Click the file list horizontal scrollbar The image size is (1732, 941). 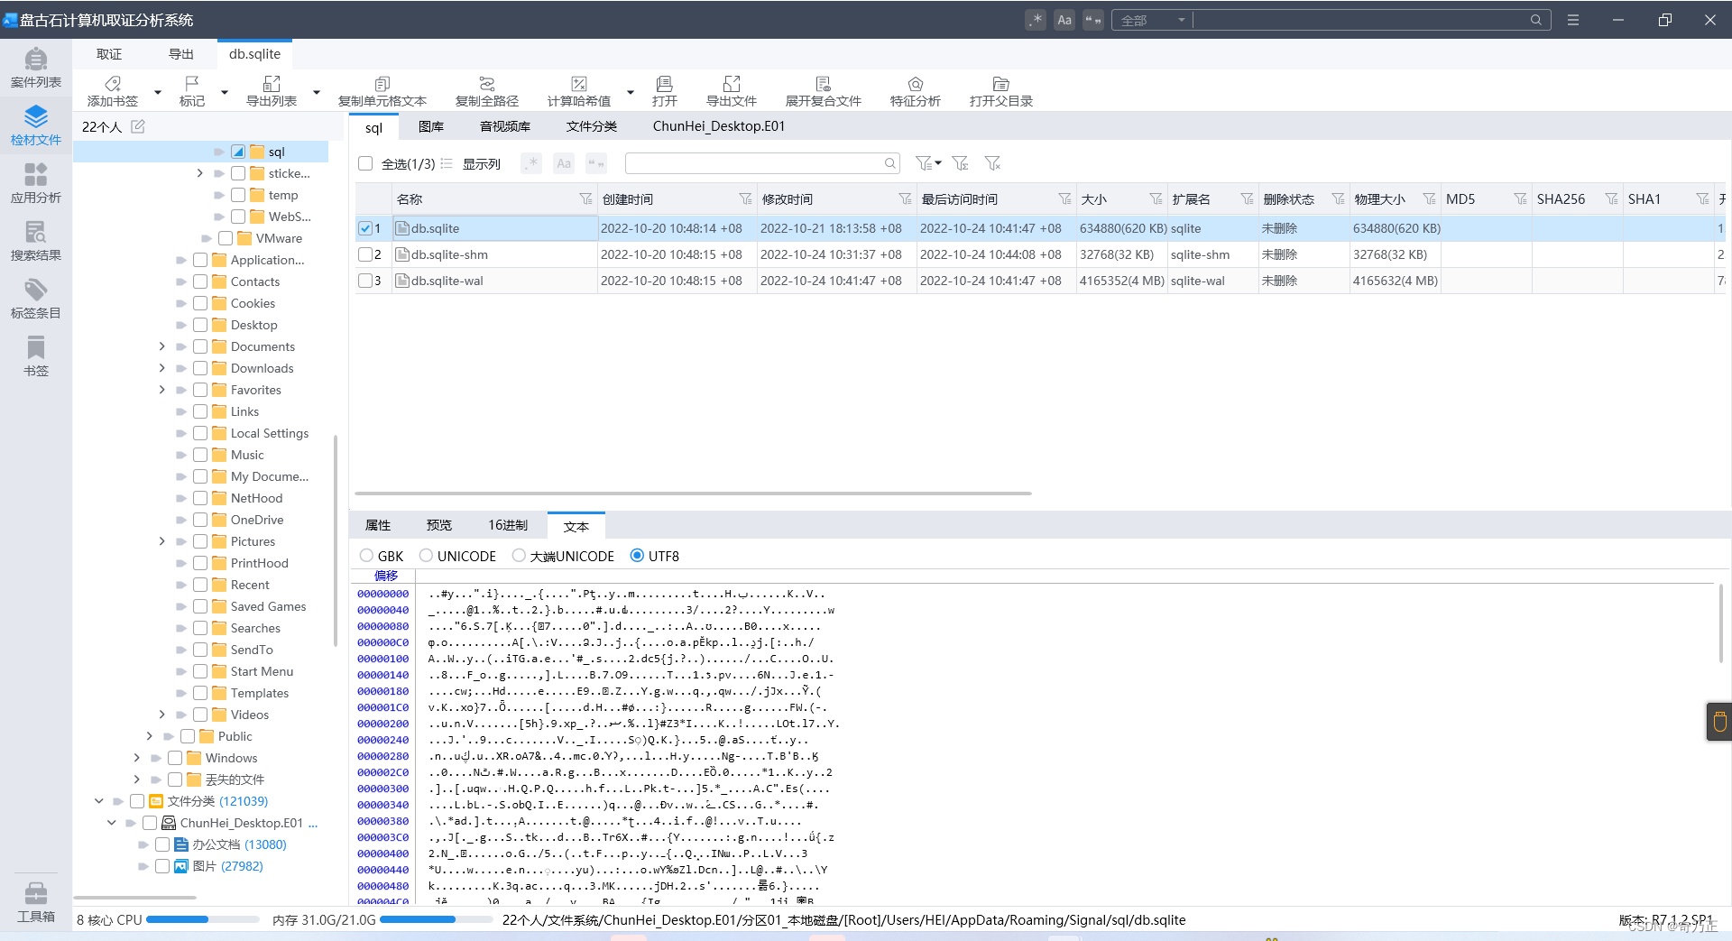pos(693,494)
